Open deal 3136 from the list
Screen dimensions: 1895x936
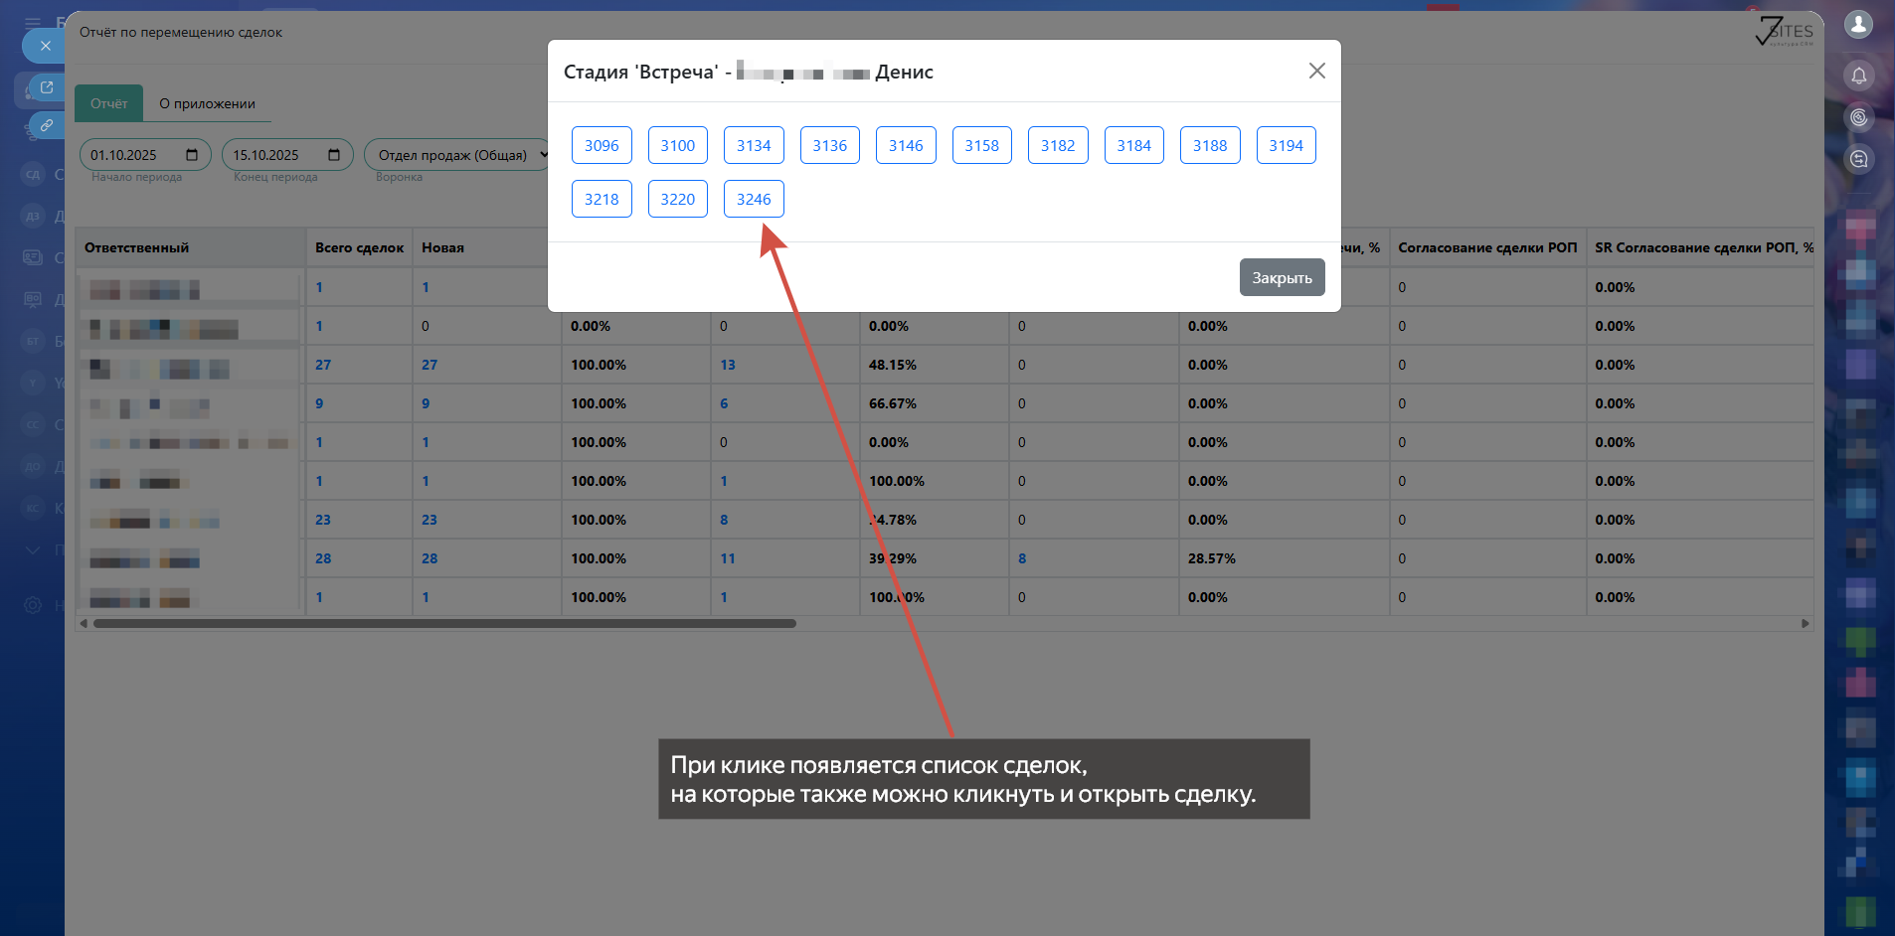[830, 145]
